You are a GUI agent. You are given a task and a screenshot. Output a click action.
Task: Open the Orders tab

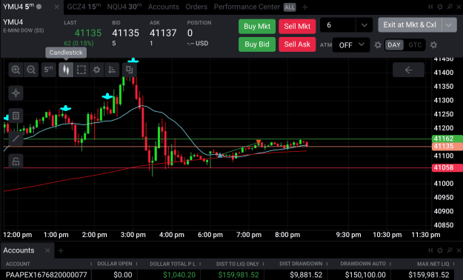coord(196,7)
